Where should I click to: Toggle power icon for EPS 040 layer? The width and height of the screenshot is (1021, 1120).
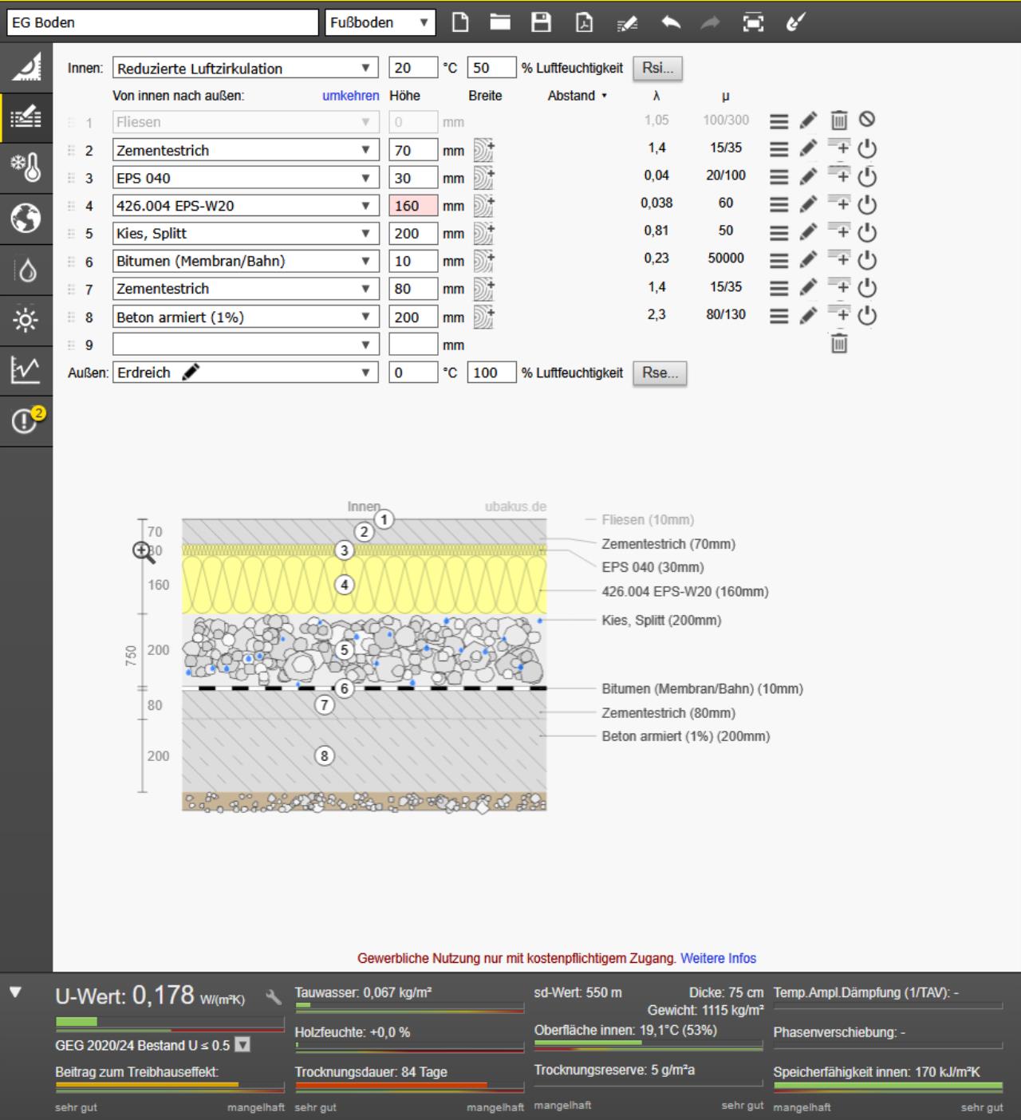click(867, 176)
